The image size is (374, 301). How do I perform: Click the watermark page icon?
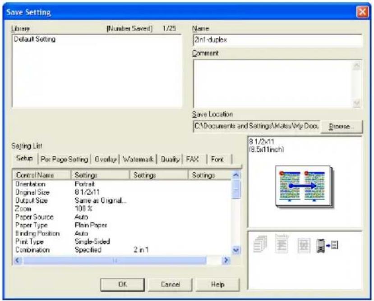pos(304,245)
